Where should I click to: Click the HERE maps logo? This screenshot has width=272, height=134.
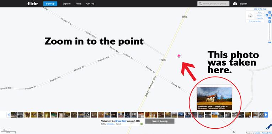click(269, 127)
